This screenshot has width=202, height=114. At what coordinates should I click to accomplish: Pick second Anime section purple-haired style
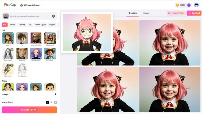[x=22, y=87]
